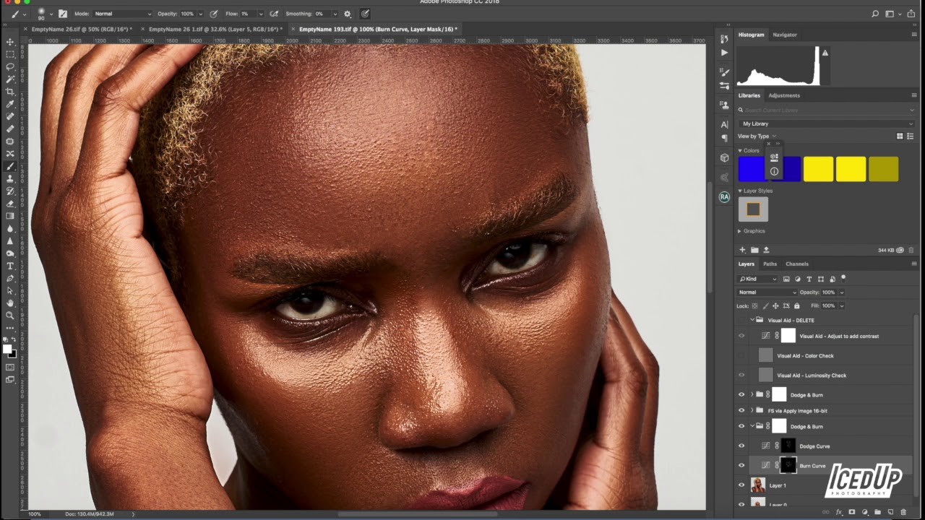Add a layer mask button
925x520 pixels.
click(x=851, y=512)
